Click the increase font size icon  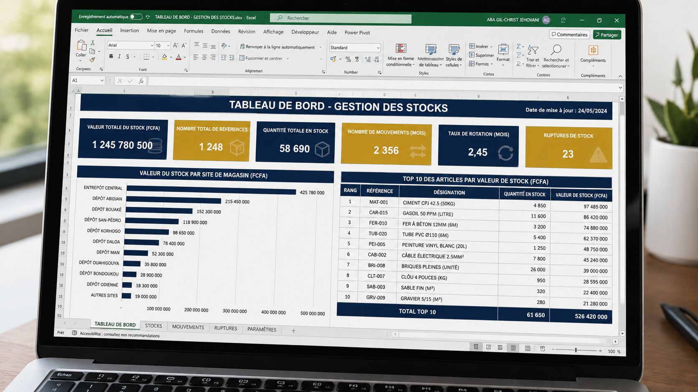click(175, 45)
